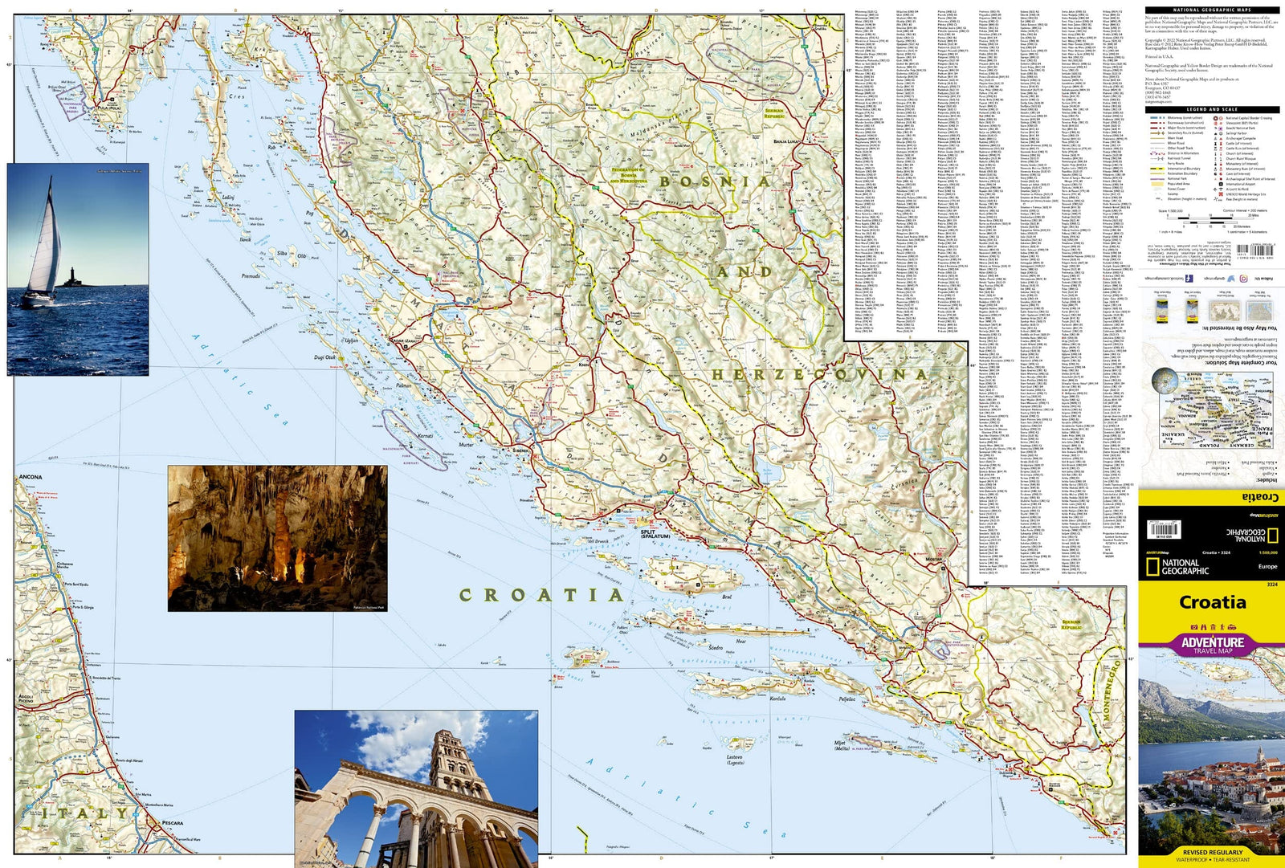Click the National Park green color swatch
Screen dimensions: 1285x868
(1157, 178)
